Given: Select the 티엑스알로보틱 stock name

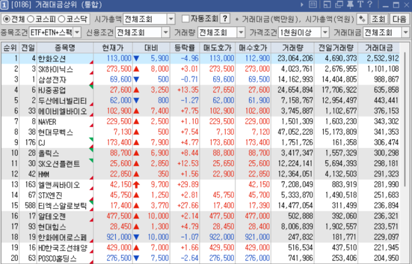Looking at the screenshot, I should 62,206.
